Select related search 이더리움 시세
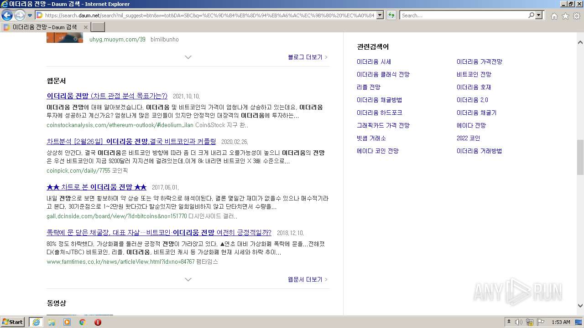584x328 pixels. (374, 61)
